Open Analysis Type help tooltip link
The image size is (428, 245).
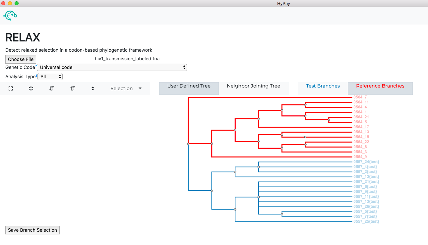click(x=36, y=76)
